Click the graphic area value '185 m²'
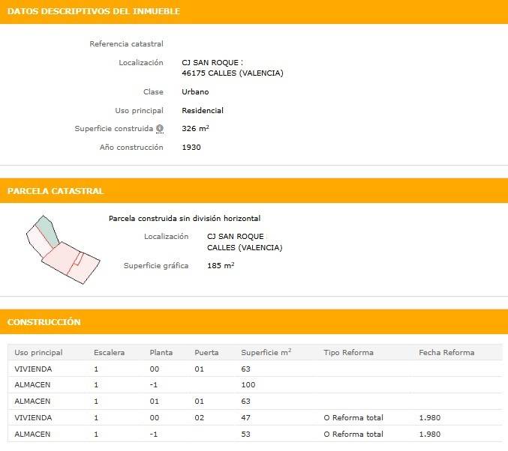This screenshot has width=508, height=451. (221, 266)
